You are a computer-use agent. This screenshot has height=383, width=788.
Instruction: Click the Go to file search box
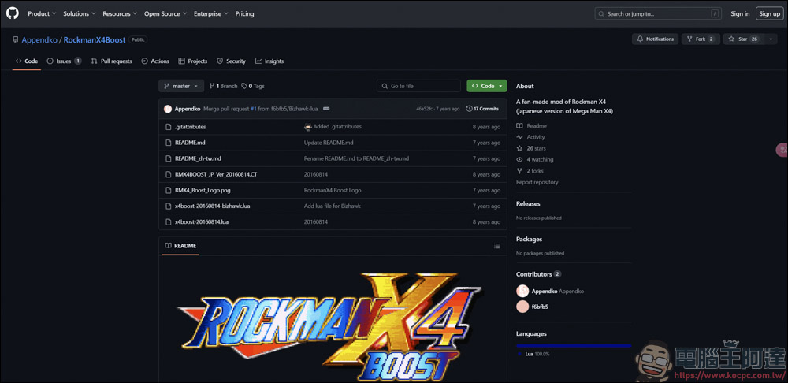pyautogui.click(x=418, y=86)
